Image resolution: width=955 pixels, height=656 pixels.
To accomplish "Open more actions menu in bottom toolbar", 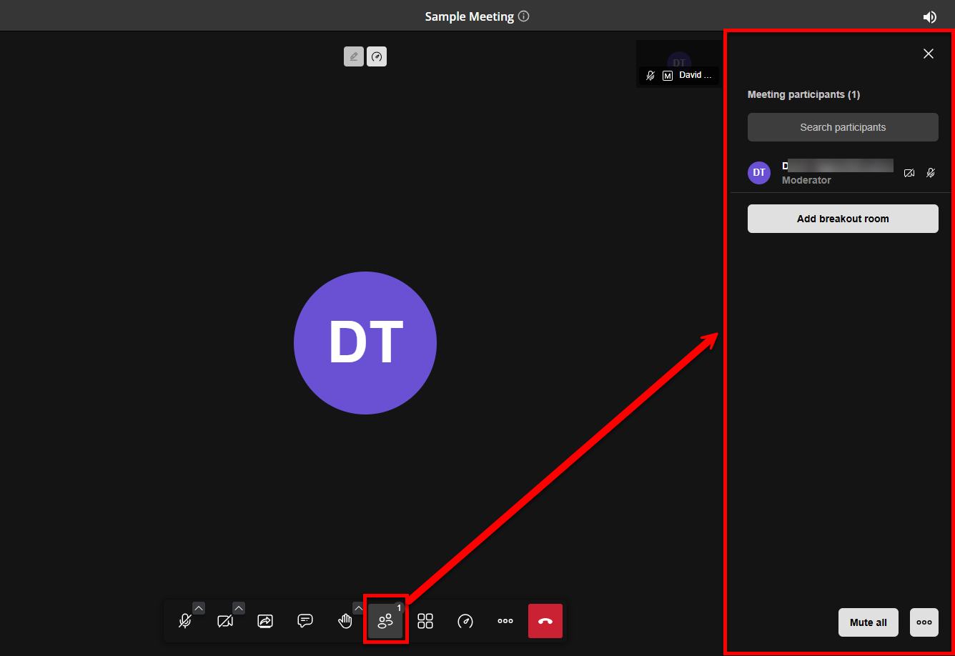I will 505,621.
